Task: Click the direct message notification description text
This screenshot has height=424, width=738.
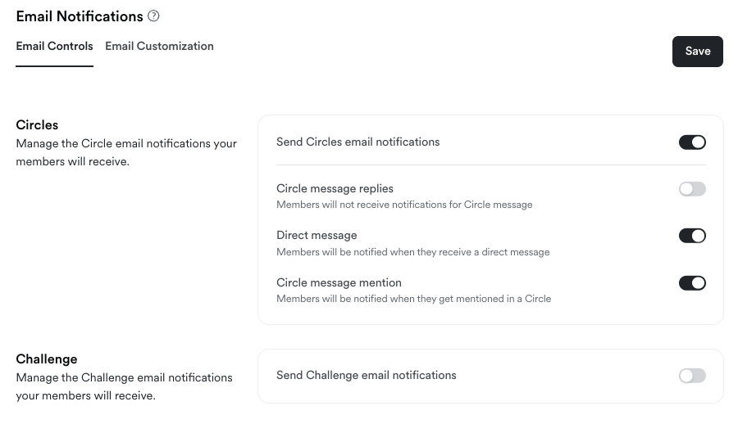Action: coord(412,252)
